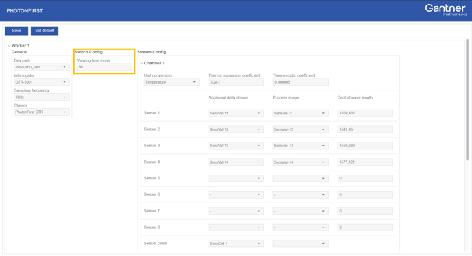This screenshot has height=256, width=472.
Task: Open the Sampling frequency dropdown
Action: (x=42, y=97)
